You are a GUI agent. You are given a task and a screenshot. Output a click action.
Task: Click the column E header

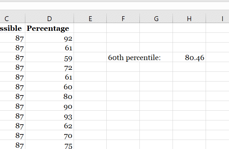90,19
